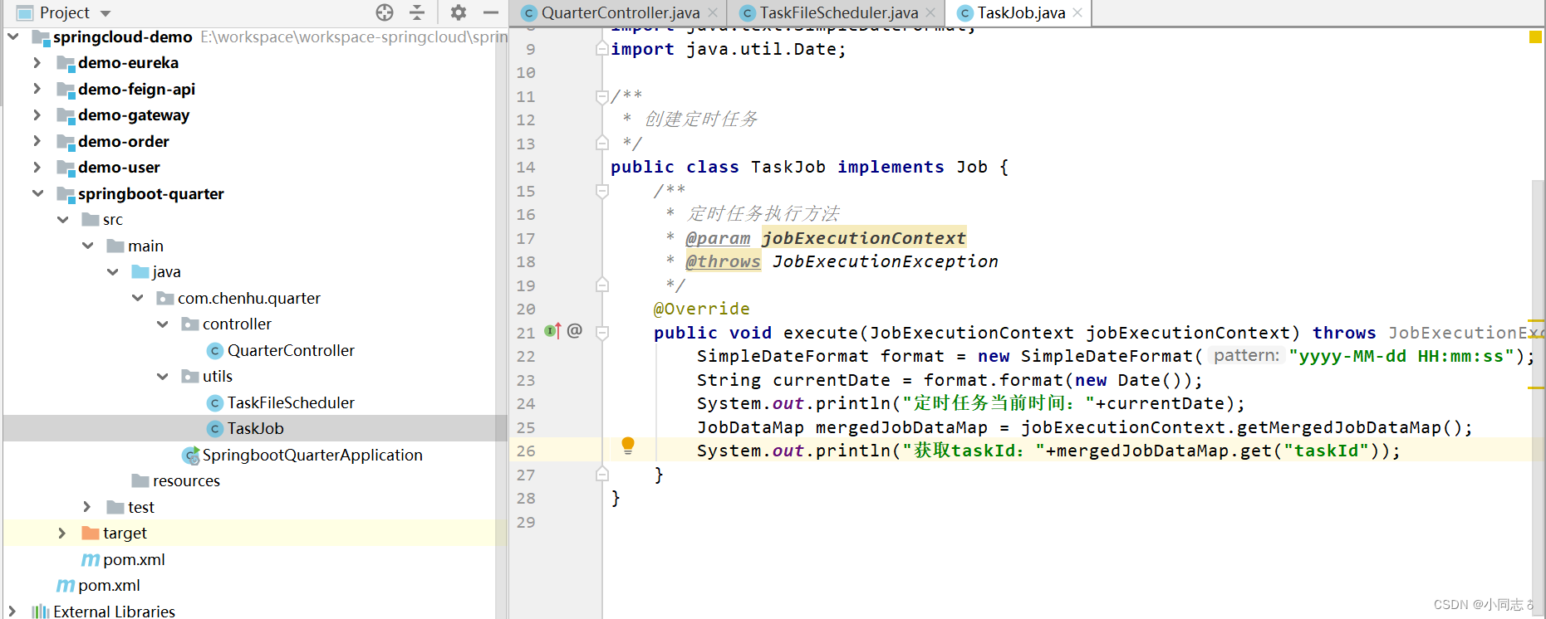The height and width of the screenshot is (619, 1546).
Task: Expand the demo-gateway module
Action: [x=37, y=115]
